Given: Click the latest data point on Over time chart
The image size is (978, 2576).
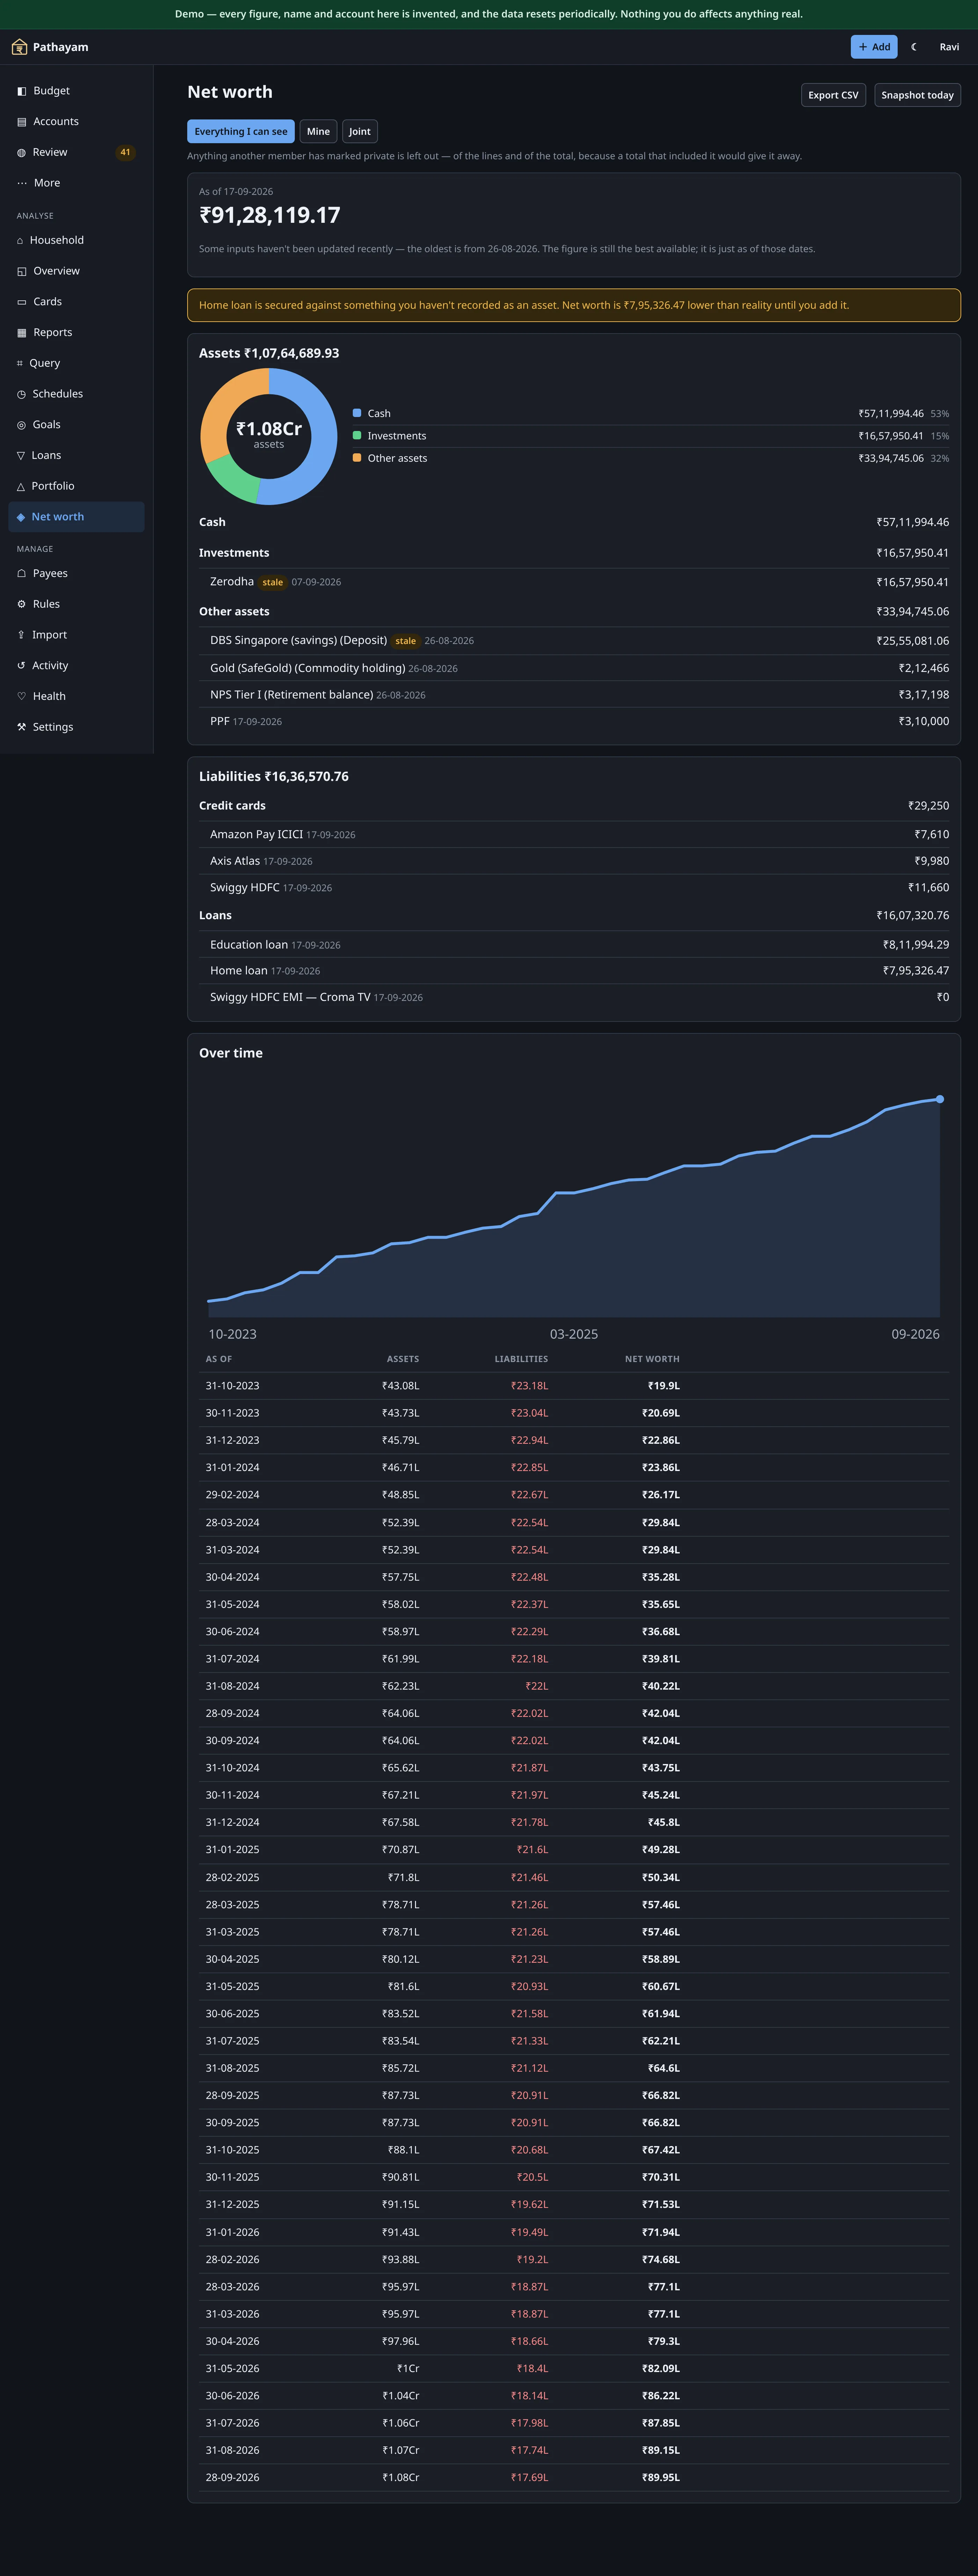Looking at the screenshot, I should [940, 1099].
